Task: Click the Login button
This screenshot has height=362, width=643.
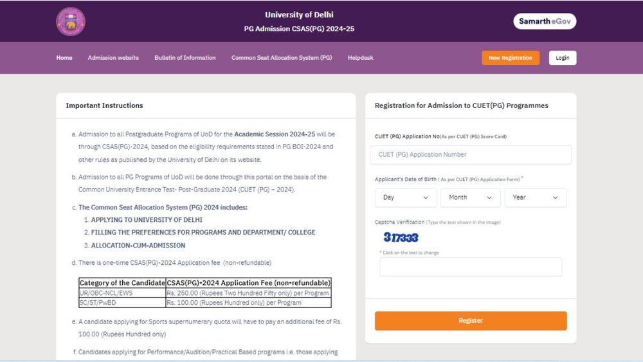Action: 563,58
